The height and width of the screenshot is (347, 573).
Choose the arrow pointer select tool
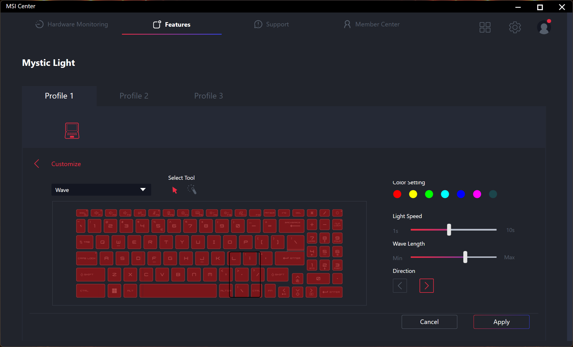tap(175, 190)
